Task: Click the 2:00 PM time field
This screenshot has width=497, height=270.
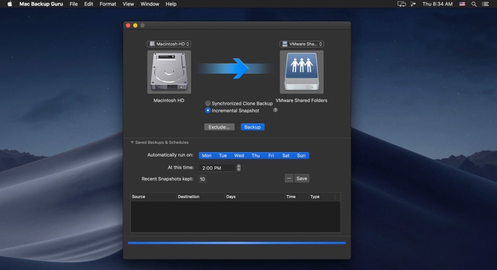Action: click(x=217, y=168)
